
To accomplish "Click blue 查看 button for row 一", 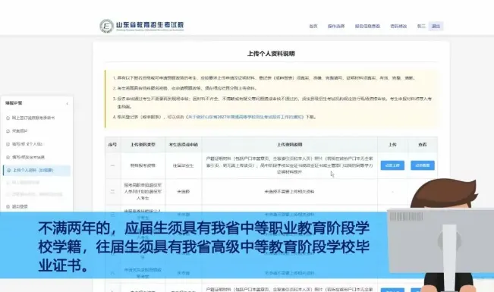I will (x=423, y=165).
